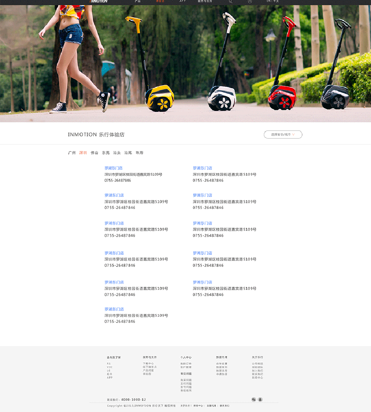Open the 加盟案例 footer link
371x412 pixels.
(222, 367)
